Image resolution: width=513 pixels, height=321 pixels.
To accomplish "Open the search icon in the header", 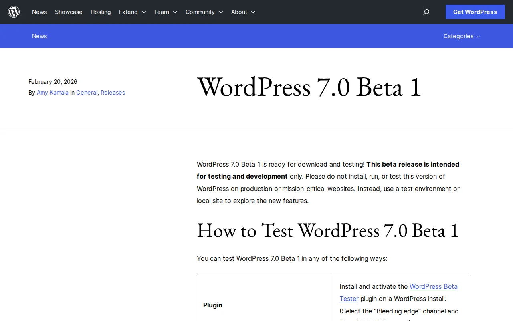I will 426,12.
